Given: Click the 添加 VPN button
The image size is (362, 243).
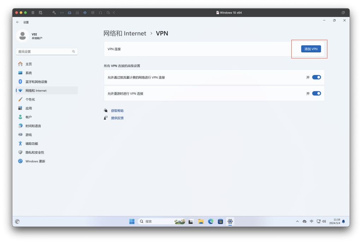Looking at the screenshot, I should point(310,49).
